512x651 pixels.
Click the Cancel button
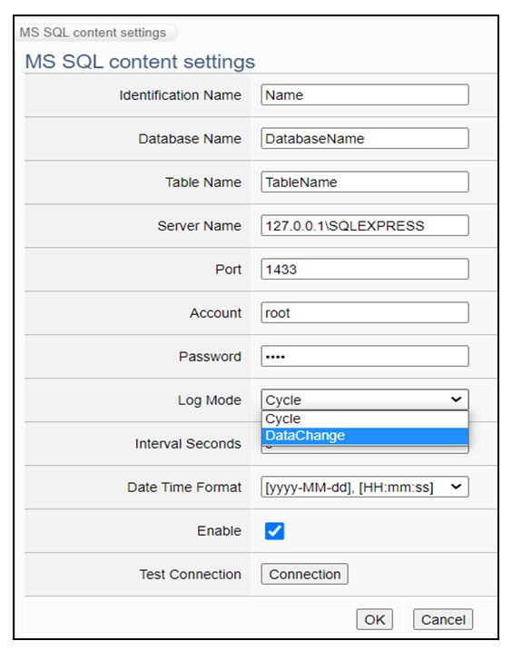[443, 619]
